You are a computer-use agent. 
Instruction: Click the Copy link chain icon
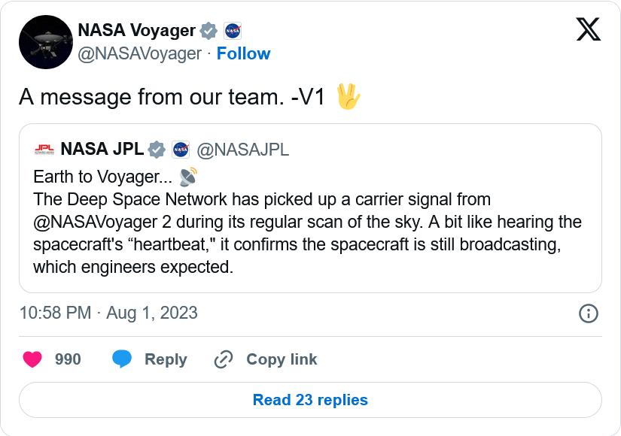point(224,359)
